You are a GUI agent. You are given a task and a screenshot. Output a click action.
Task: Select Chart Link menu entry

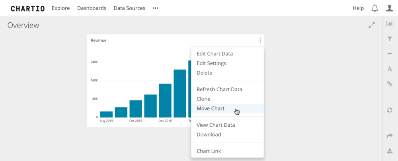(227, 151)
